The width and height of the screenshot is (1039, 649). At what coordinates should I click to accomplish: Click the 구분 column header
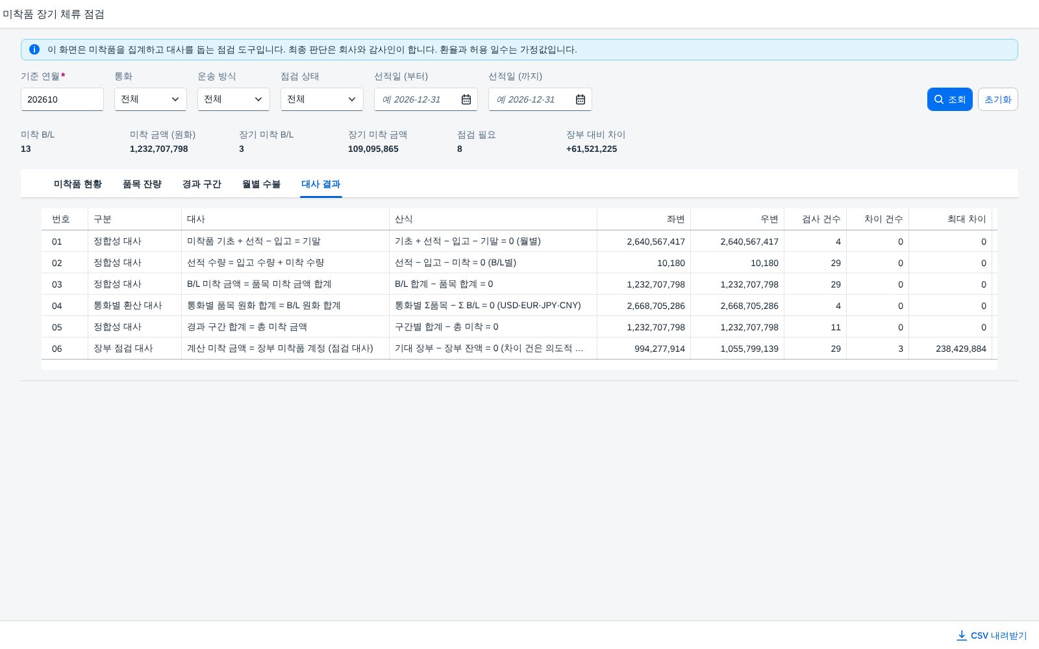[x=135, y=219]
